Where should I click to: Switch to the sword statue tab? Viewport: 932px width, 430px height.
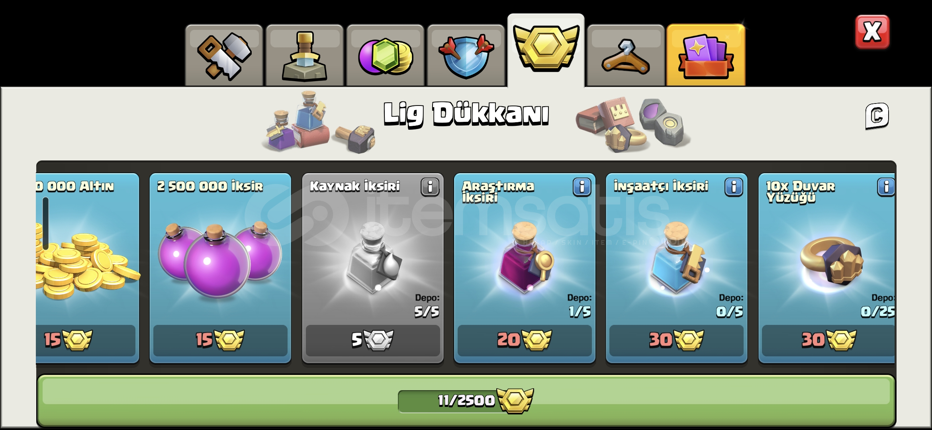(x=305, y=56)
